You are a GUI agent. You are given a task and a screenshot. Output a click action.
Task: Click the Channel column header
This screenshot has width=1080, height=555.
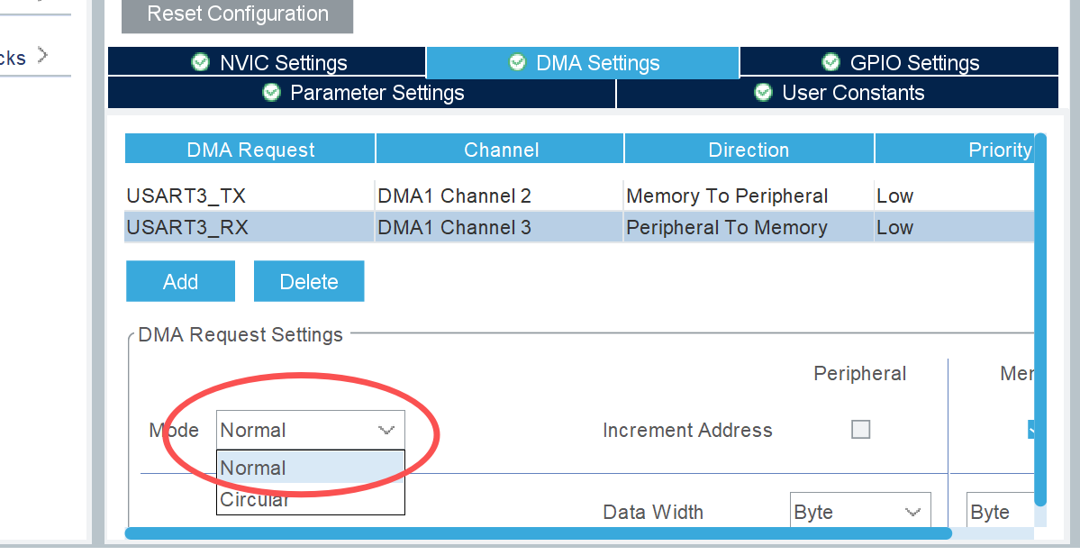pos(501,149)
